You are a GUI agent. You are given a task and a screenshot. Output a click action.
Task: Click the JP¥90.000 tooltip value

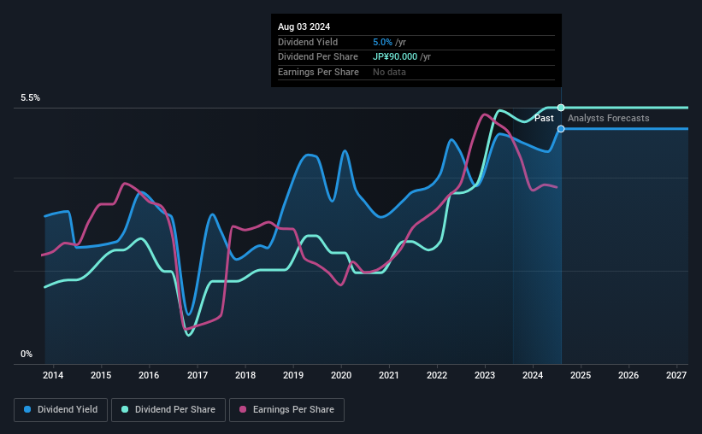click(395, 57)
